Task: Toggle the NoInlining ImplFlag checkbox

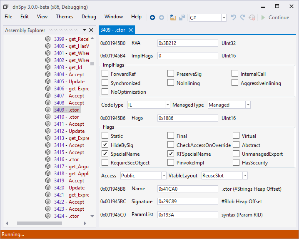Action: coord(171,83)
